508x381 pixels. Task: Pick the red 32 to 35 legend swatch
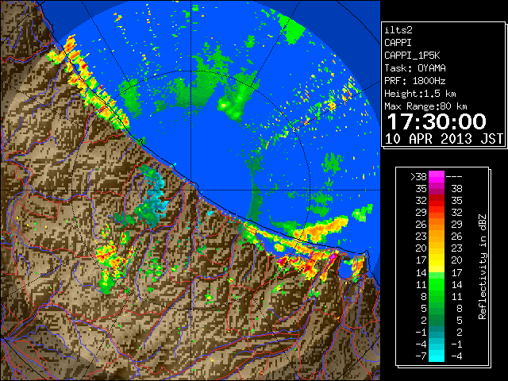437,201
